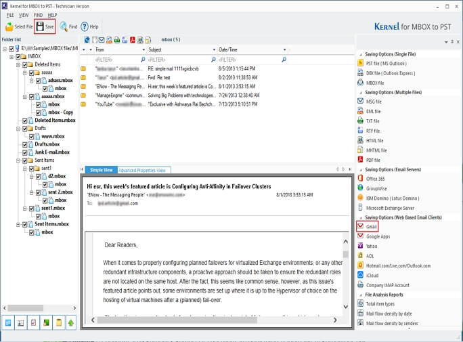Collapse Saving Options (Single File) section
Viewport: 463px width, 342px height.
tap(361, 55)
